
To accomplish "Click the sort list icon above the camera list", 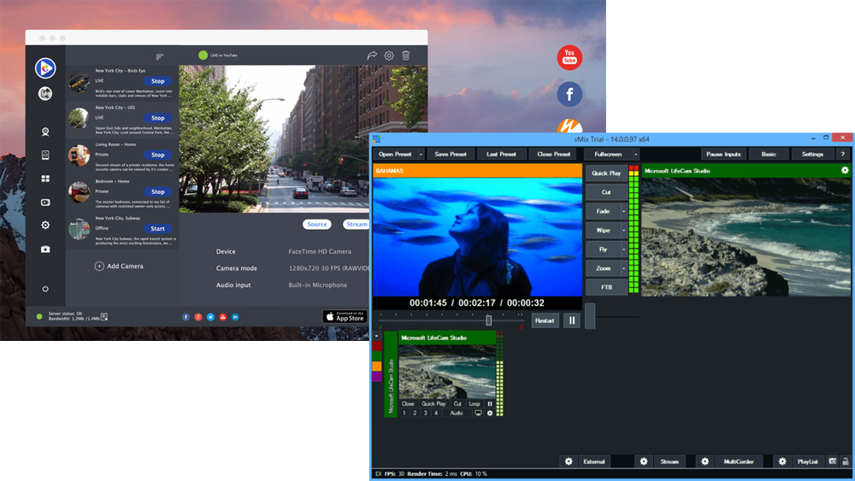I will click(159, 56).
